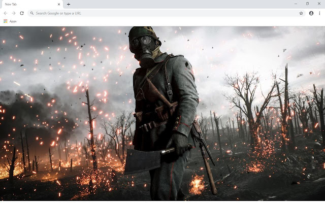Go forward with the forward arrow

point(14,13)
